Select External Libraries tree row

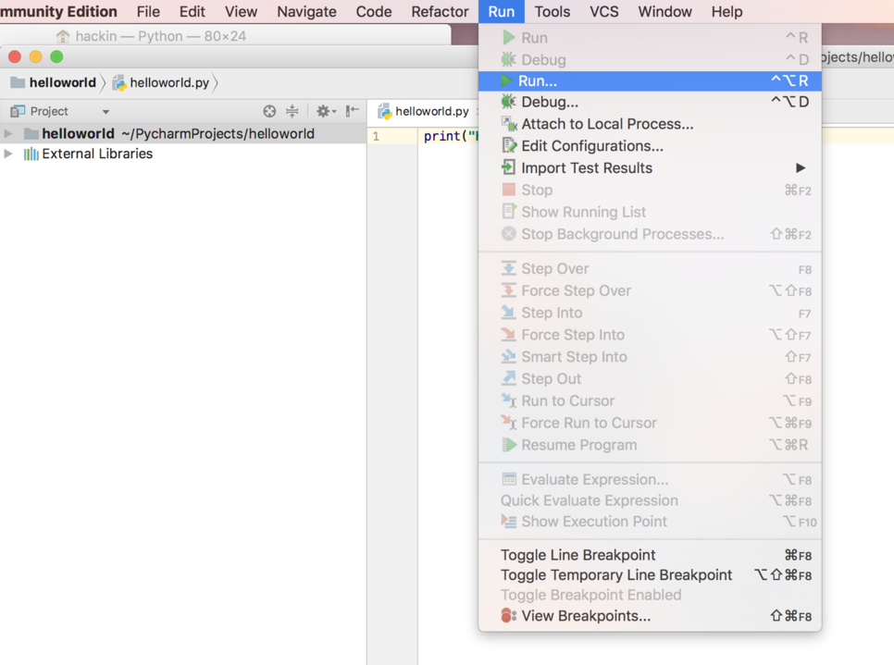[x=183, y=154]
